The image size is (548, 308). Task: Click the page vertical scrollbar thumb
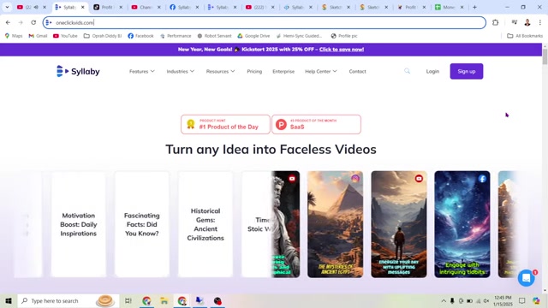[545, 56]
